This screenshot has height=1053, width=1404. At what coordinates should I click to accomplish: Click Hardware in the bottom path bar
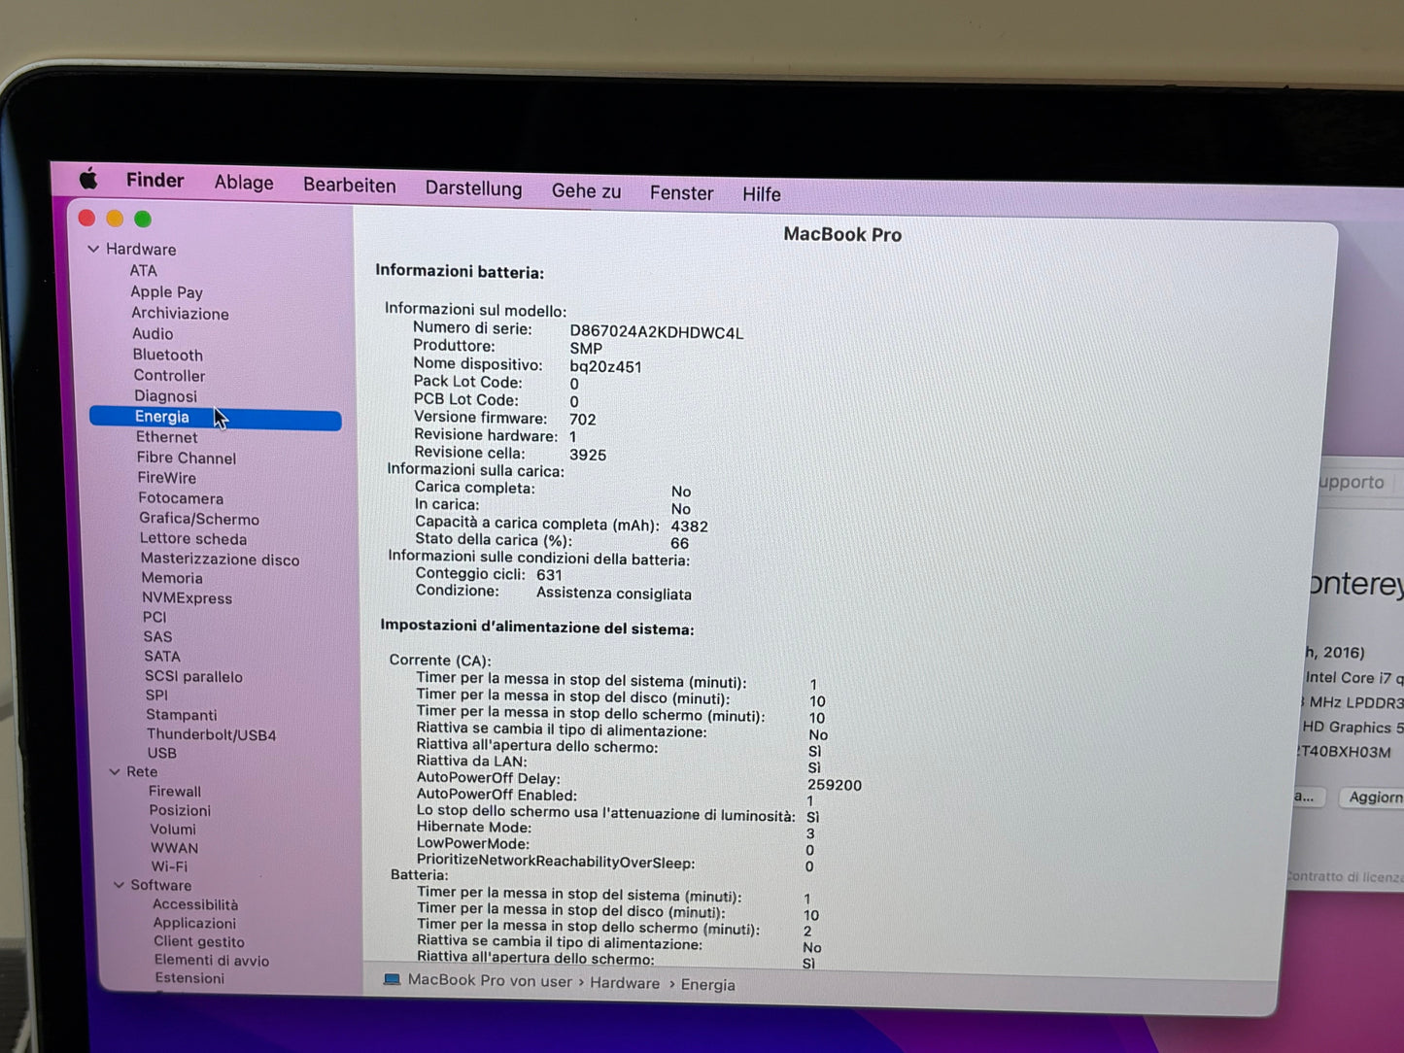(x=625, y=983)
